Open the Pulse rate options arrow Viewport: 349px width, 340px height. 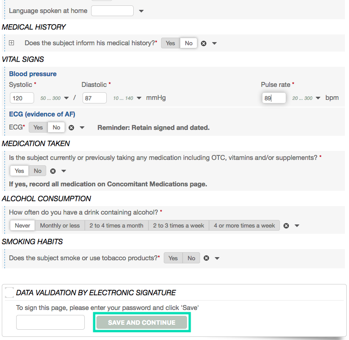pos(318,98)
